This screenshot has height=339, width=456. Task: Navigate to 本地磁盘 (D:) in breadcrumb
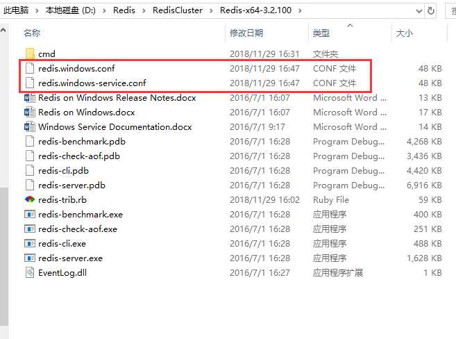[x=70, y=10]
